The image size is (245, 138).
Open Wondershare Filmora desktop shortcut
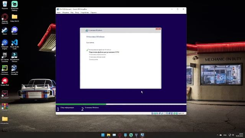(15, 57)
